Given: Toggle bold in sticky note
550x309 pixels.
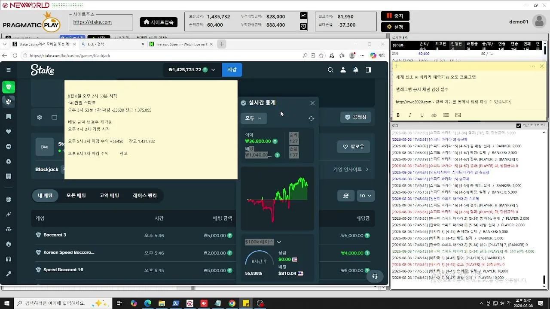Looking at the screenshot, I should tap(398, 115).
